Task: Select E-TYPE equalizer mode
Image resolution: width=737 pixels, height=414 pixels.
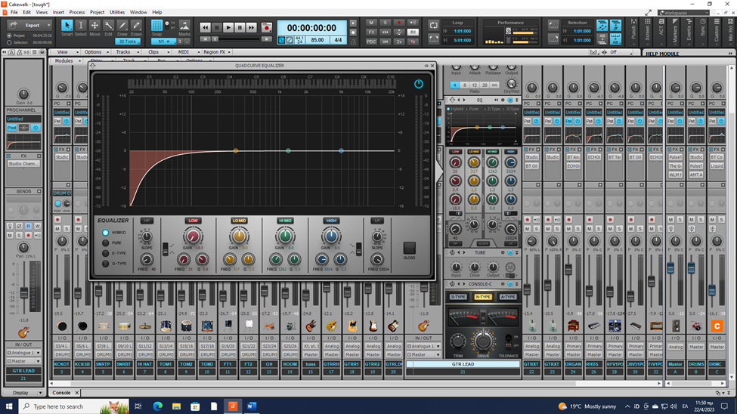Action: tap(105, 253)
